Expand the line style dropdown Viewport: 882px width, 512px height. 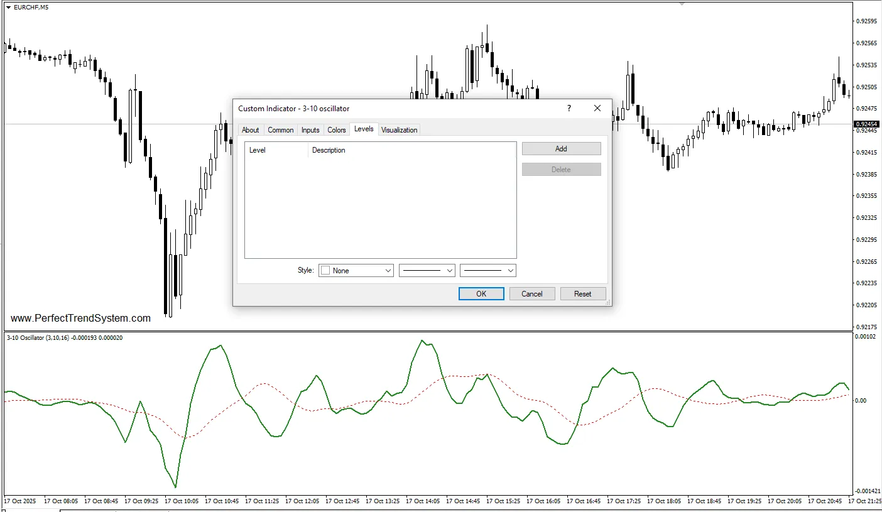[427, 270]
